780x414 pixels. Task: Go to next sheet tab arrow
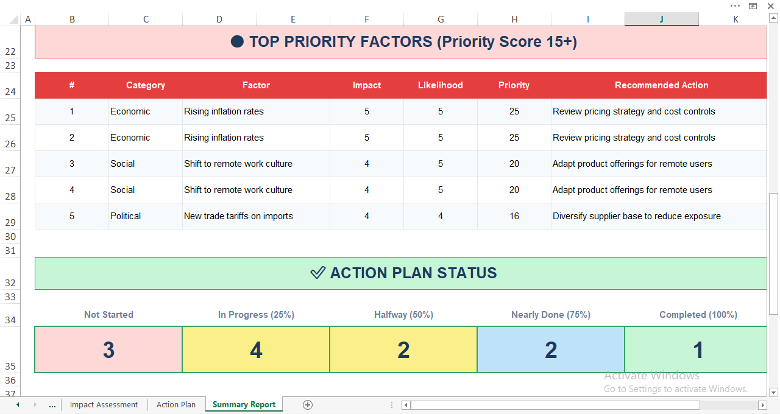(x=35, y=405)
